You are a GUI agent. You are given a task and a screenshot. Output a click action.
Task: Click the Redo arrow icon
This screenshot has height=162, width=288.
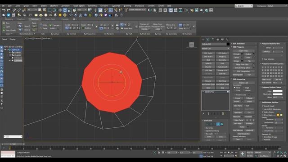coord(9,10)
